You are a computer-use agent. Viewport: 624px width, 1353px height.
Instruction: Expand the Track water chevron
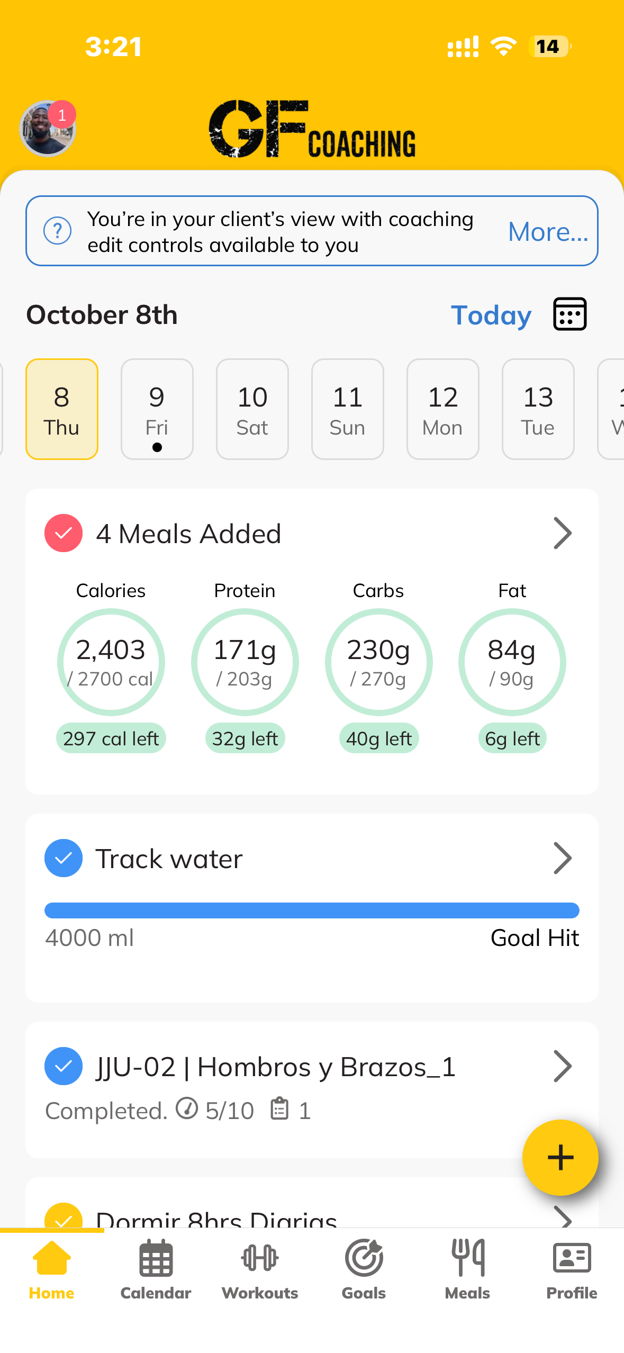point(562,858)
